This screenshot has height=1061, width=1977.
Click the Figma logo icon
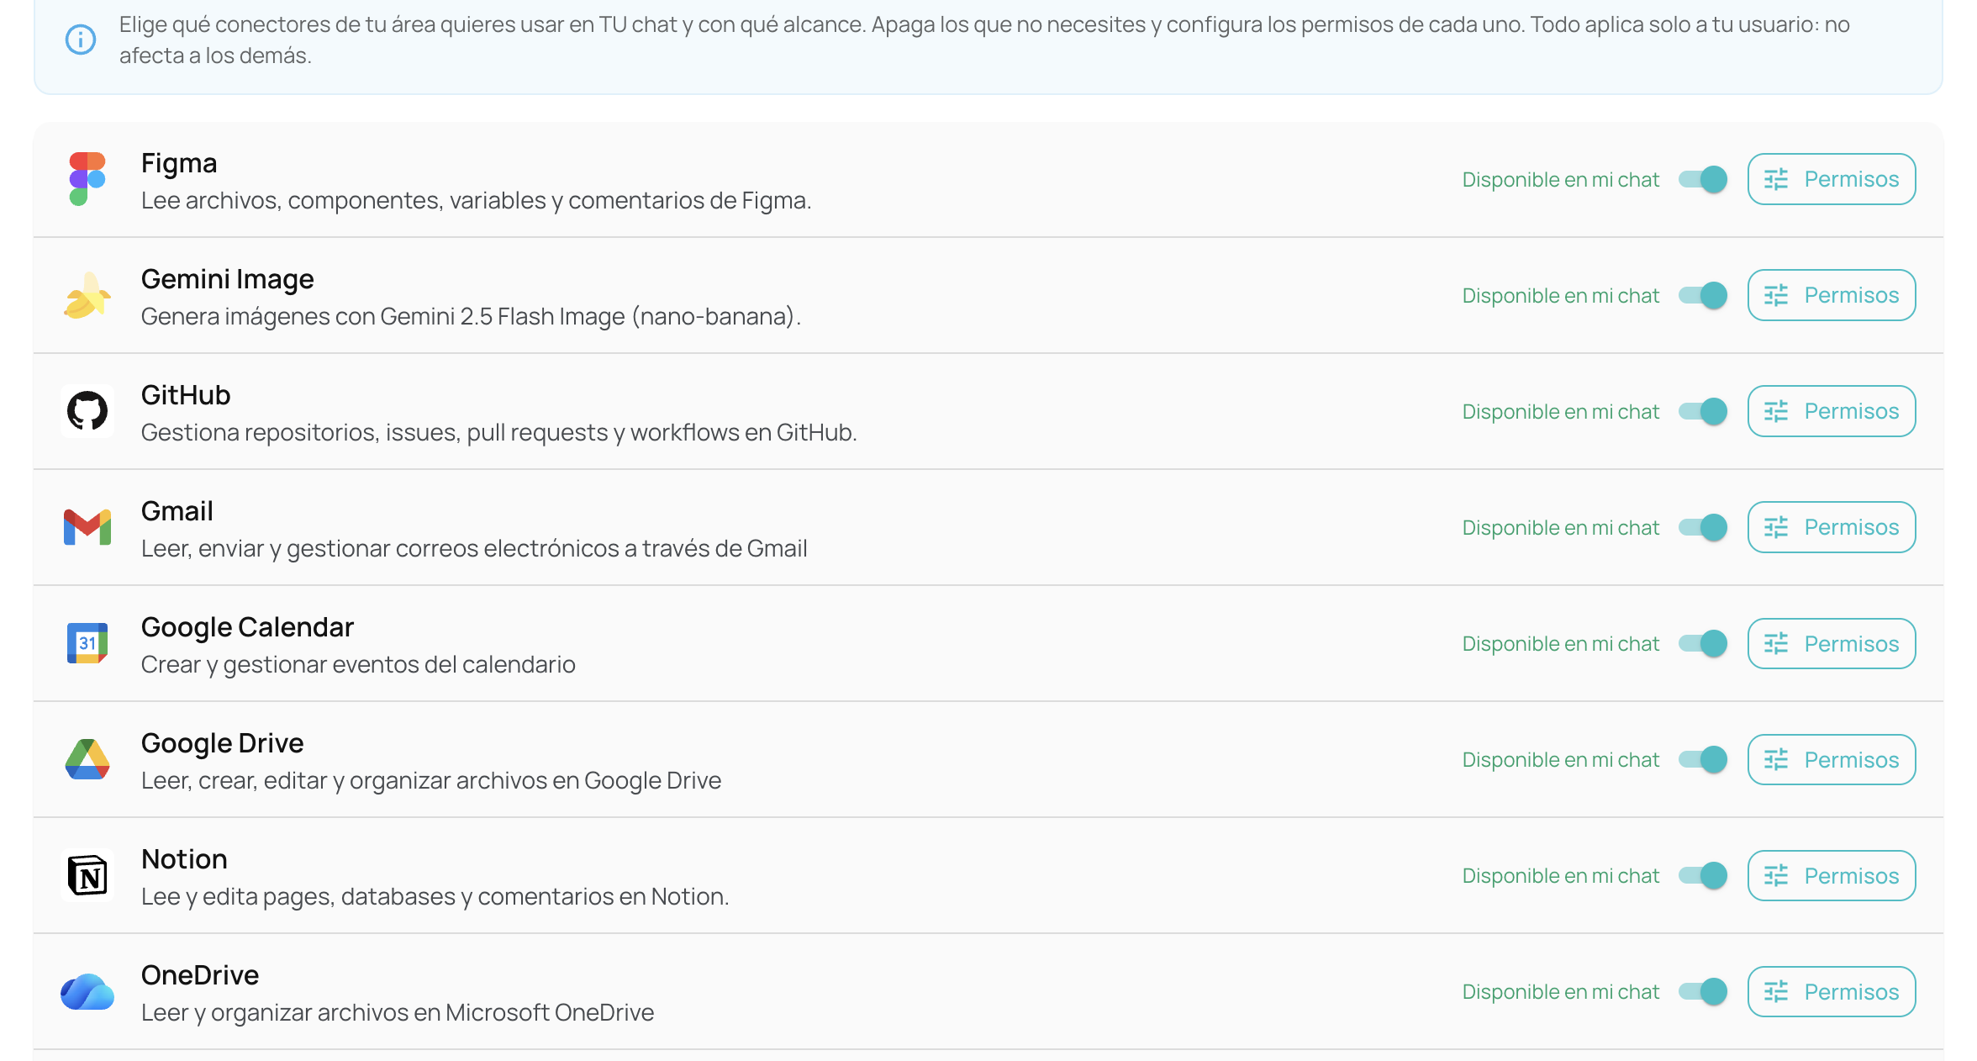coord(87,179)
